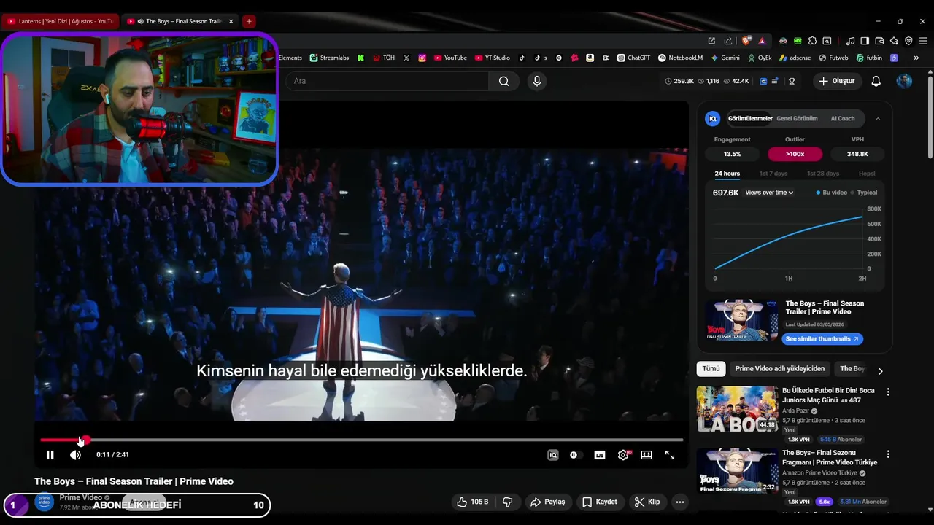Start voice search with microphone icon

coord(537,81)
